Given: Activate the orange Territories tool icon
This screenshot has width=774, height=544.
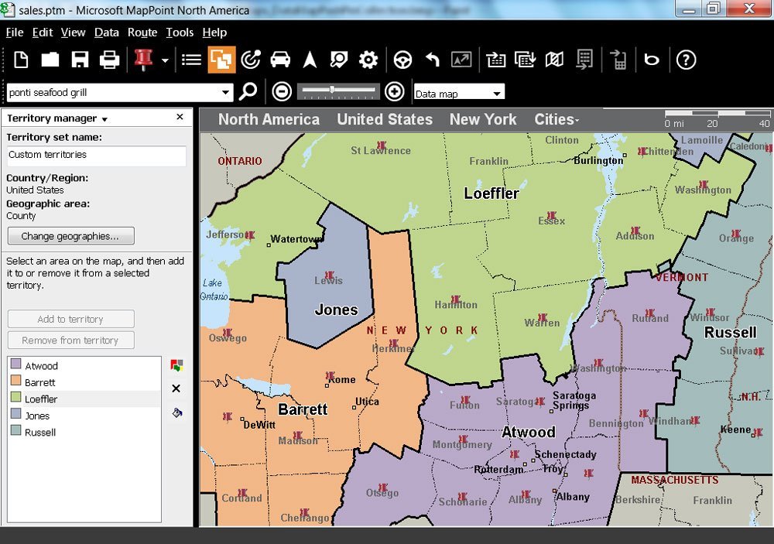Looking at the screenshot, I should pos(221,60).
